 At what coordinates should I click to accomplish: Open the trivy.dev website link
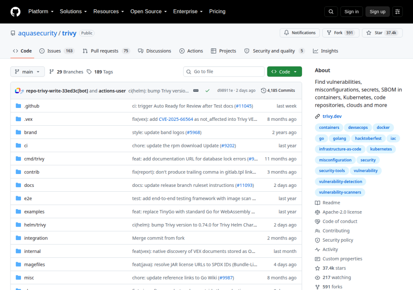pyautogui.click(x=332, y=116)
